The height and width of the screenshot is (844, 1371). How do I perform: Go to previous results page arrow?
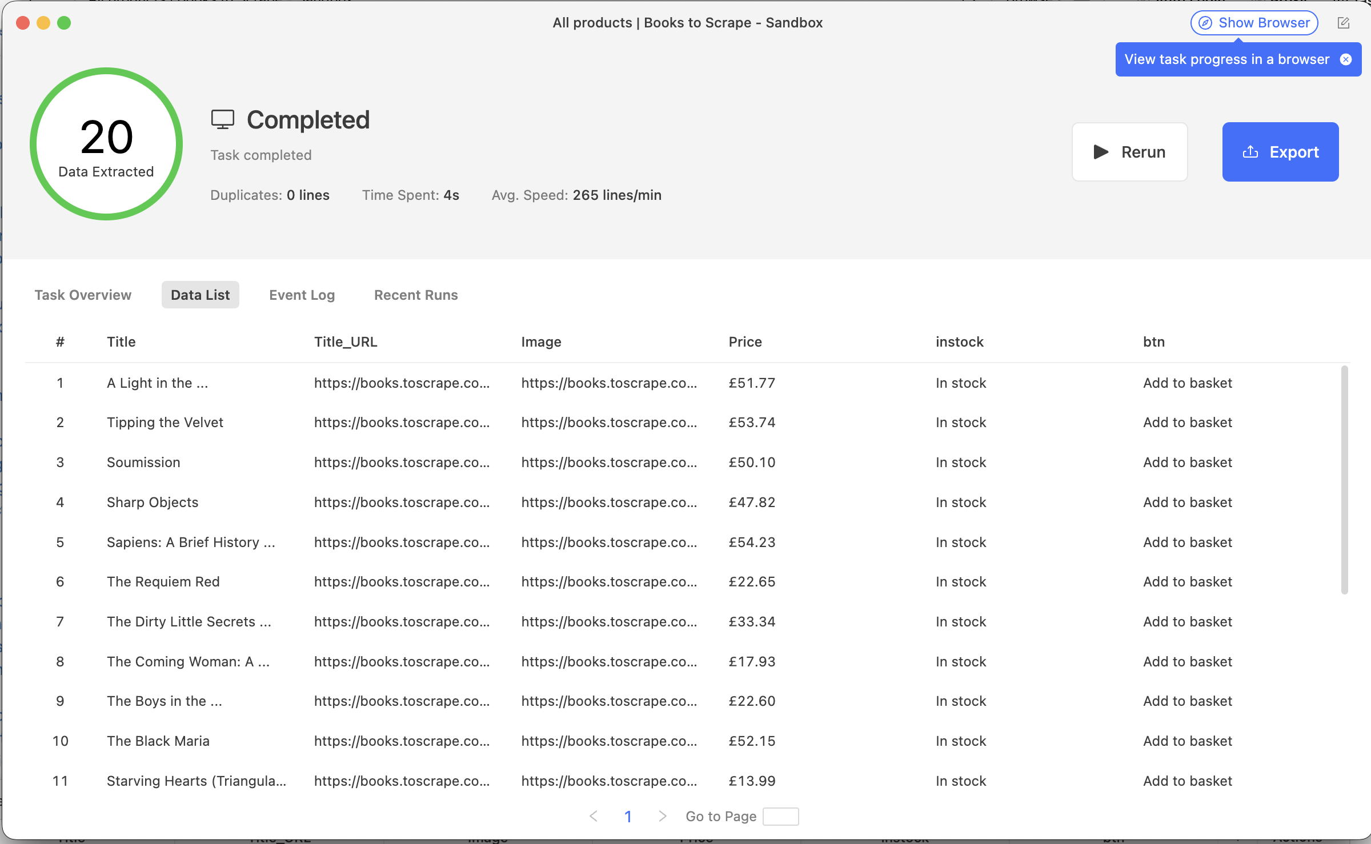point(594,816)
